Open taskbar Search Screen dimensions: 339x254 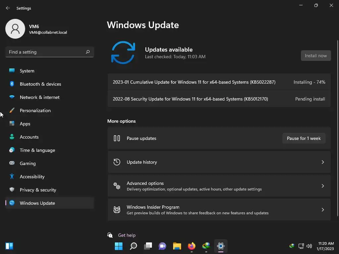(133, 246)
